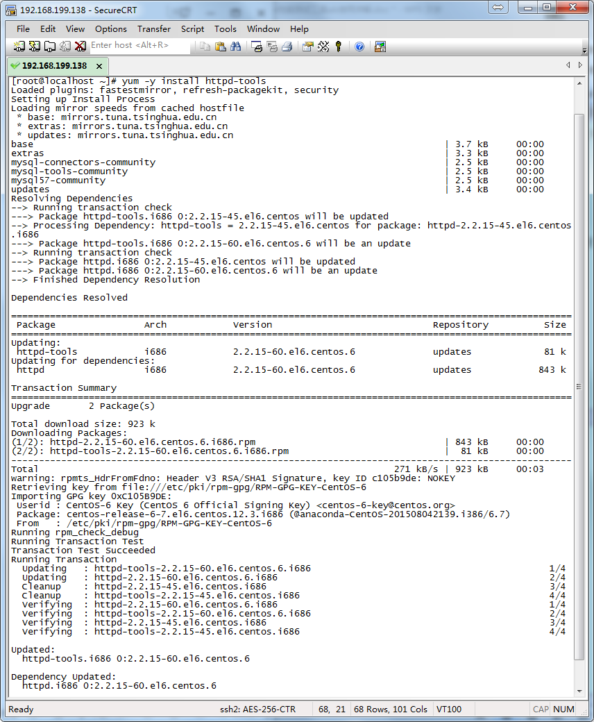594x722 pixels.
Task: Click the Connect in Tab icon
Action: pos(50,47)
